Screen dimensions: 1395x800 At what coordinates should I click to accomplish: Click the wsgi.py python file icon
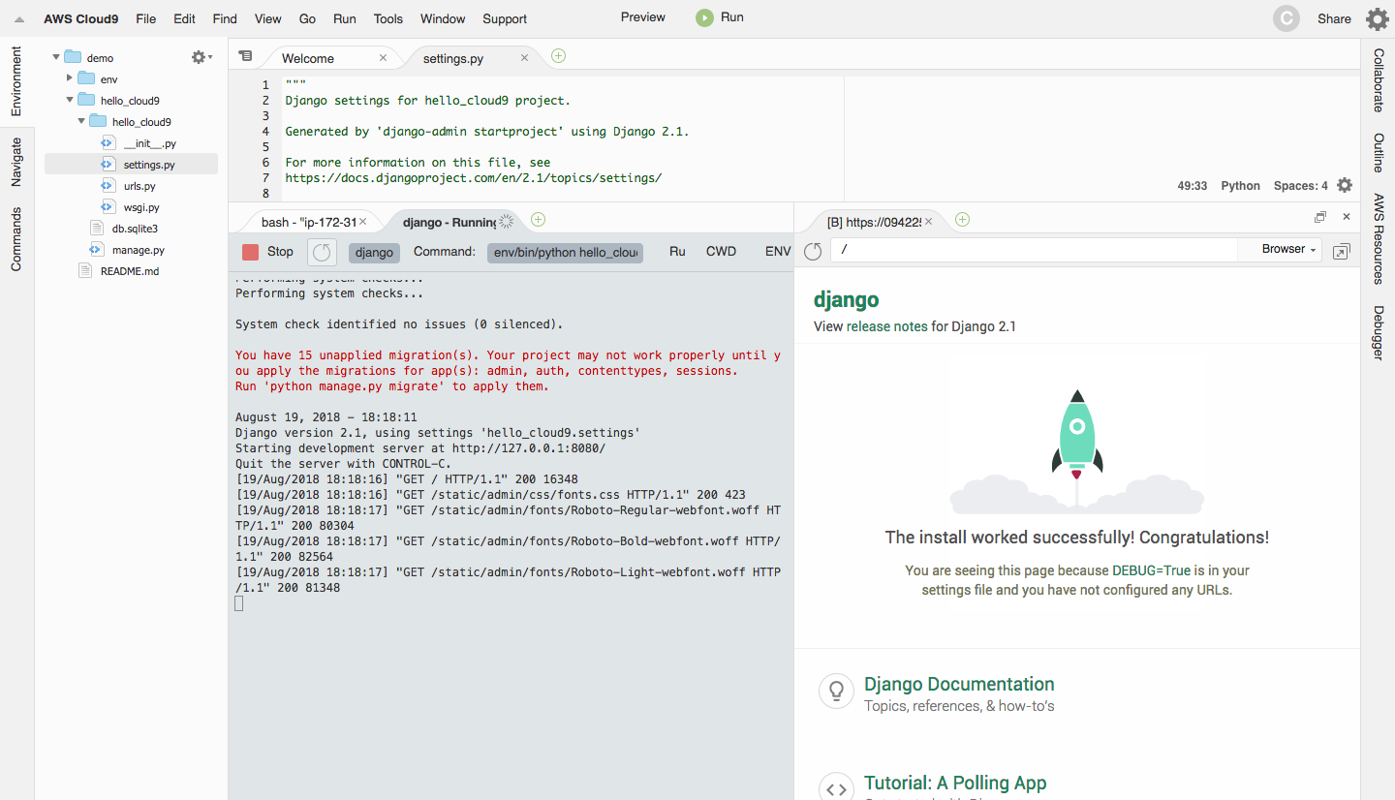coord(108,207)
